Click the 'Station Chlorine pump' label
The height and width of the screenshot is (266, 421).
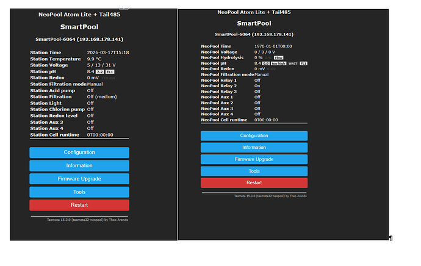pyautogui.click(x=57, y=110)
